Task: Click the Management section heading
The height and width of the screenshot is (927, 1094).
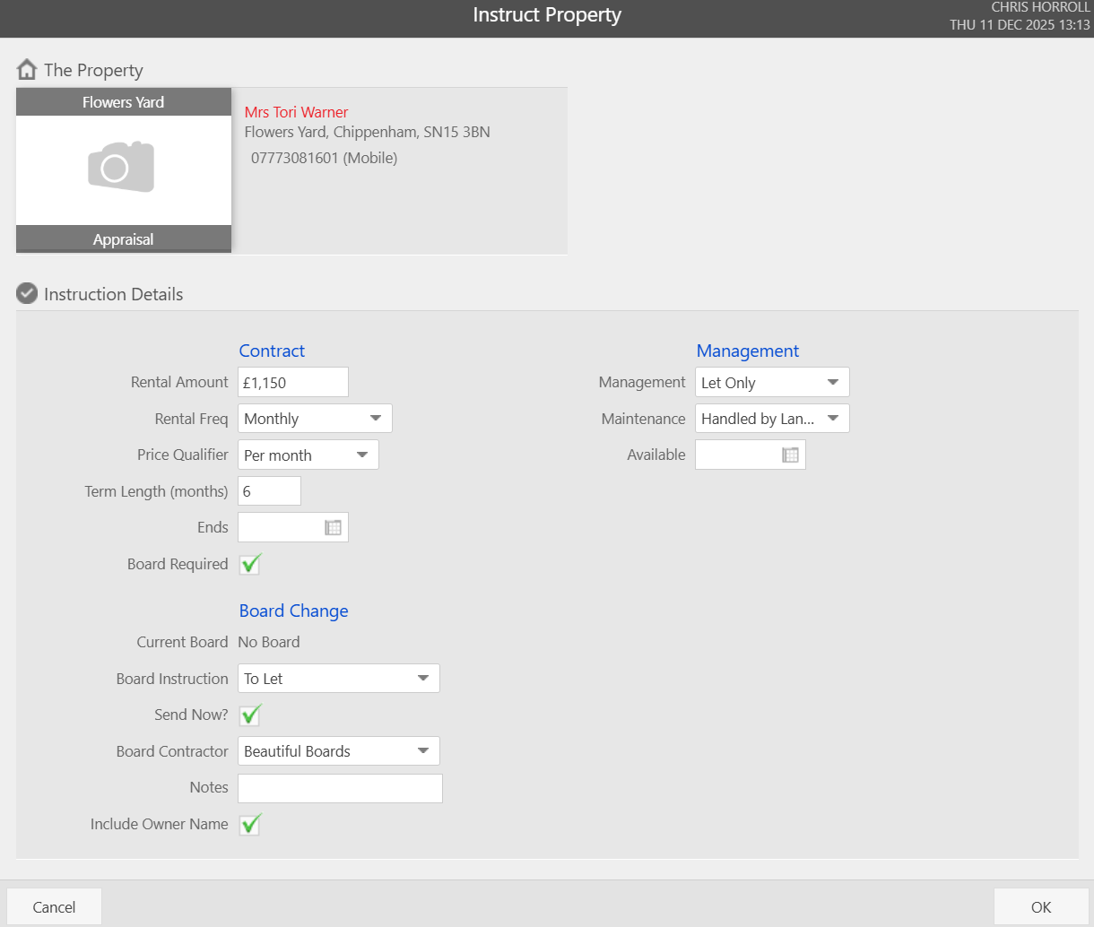Action: 748,351
